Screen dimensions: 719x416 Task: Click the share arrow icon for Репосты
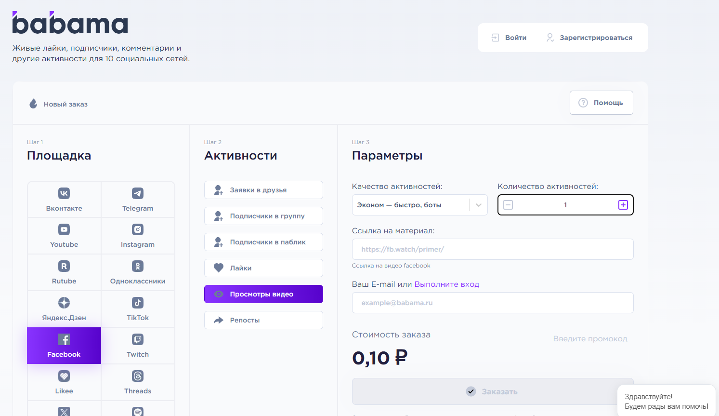point(219,320)
